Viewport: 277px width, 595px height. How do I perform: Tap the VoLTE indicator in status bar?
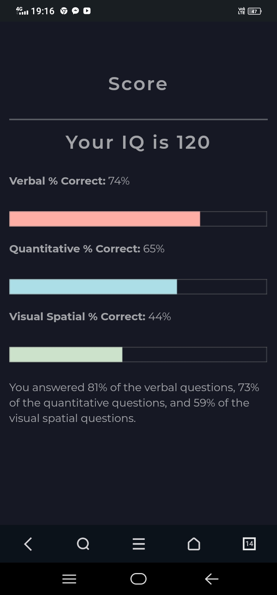point(242,11)
